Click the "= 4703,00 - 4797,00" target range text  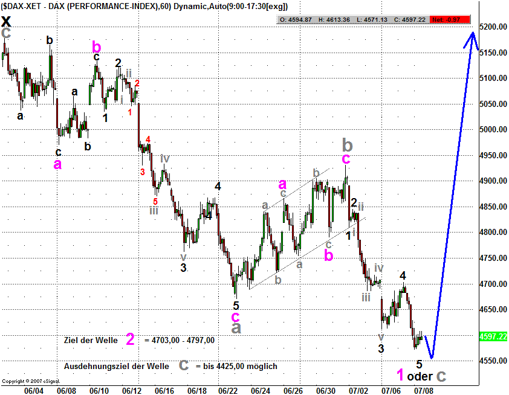click(180, 340)
